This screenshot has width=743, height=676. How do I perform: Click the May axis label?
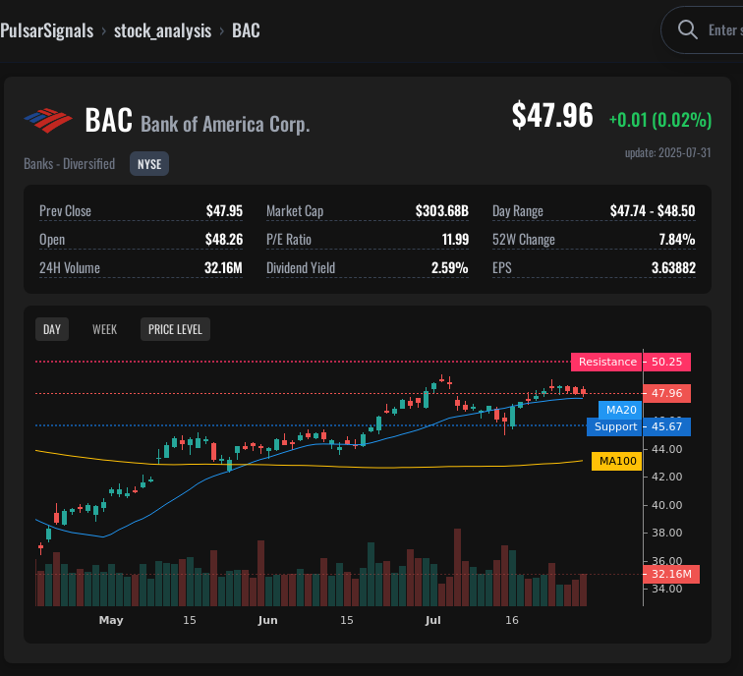pyautogui.click(x=111, y=620)
